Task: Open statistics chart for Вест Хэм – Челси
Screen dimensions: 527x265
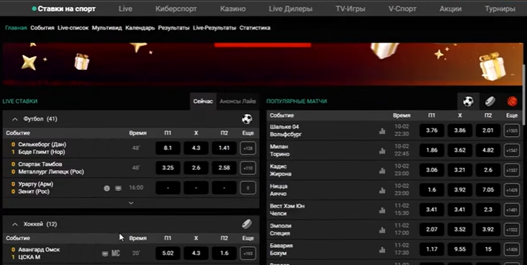Action: 382,210
